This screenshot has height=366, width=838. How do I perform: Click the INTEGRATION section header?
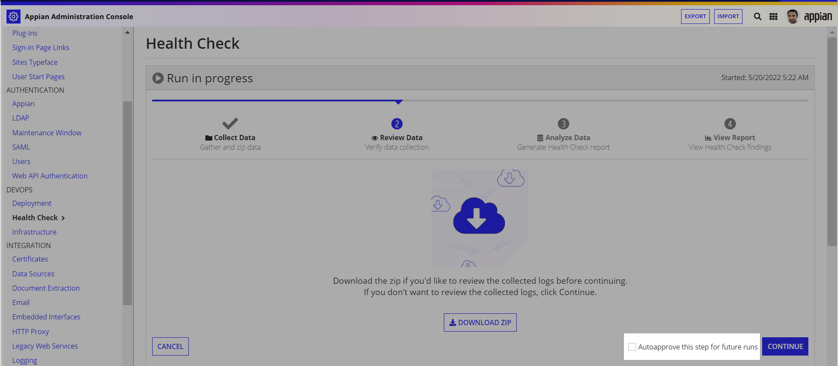tap(29, 245)
